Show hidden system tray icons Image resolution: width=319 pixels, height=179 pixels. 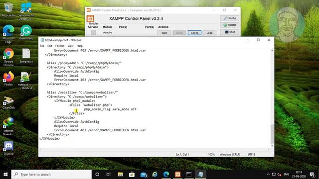click(268, 175)
